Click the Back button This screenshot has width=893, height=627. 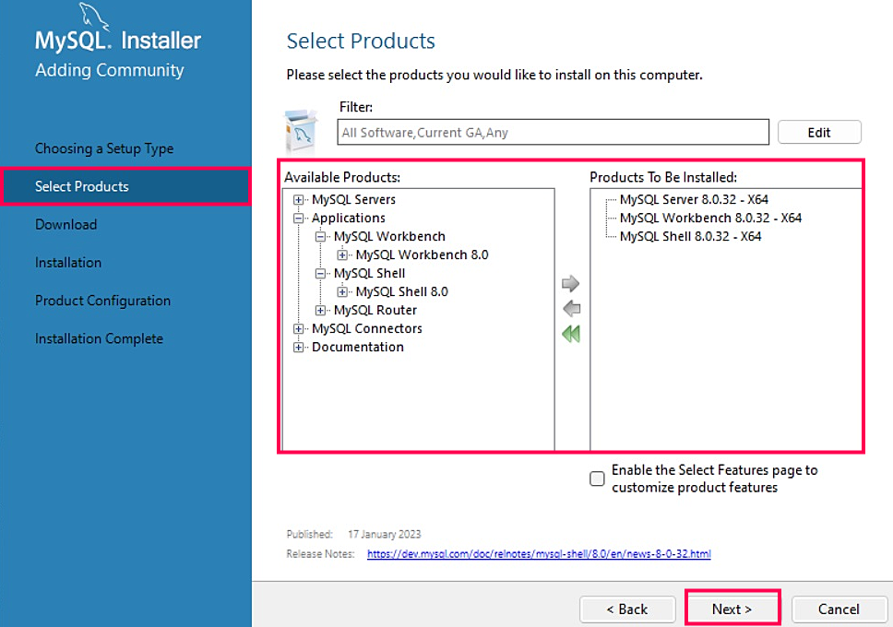[x=627, y=609]
